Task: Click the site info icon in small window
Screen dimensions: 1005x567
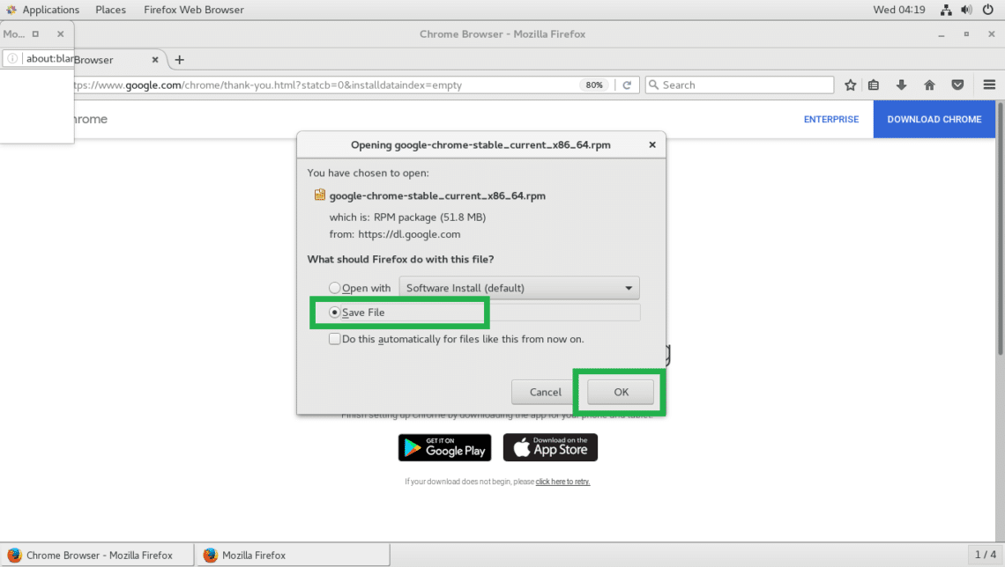Action: click(12, 58)
